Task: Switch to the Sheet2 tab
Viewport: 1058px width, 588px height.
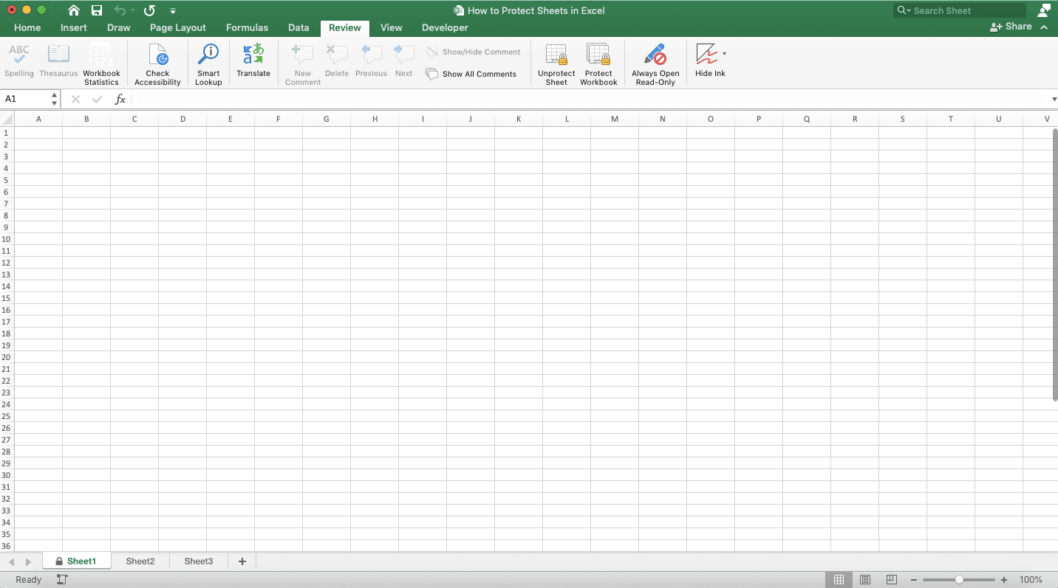Action: 140,561
